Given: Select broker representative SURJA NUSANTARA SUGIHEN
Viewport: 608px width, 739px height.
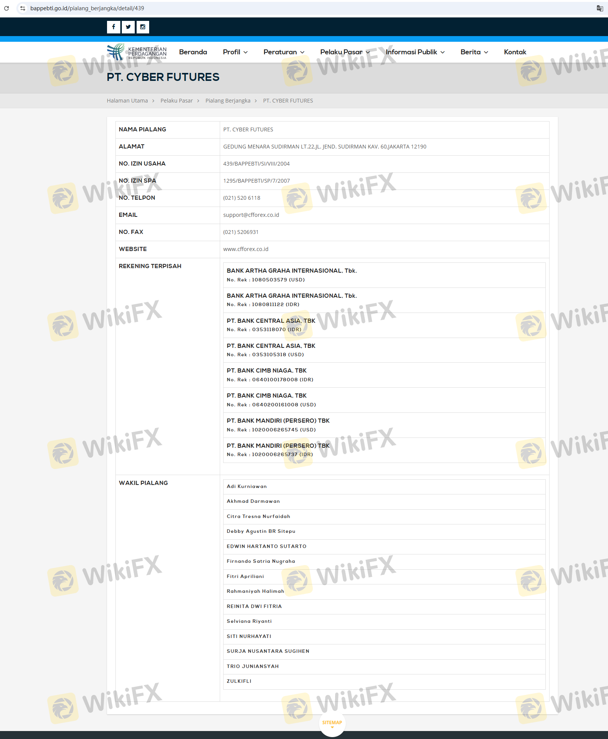Looking at the screenshot, I should (384, 652).
